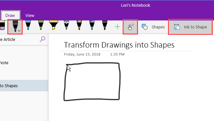Select the green-tipped pen
Screen dimensions: 214x121
click(41, 25)
